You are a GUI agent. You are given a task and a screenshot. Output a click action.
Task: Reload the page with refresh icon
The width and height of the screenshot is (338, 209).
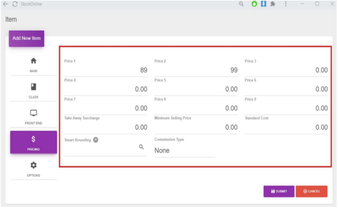15,4
